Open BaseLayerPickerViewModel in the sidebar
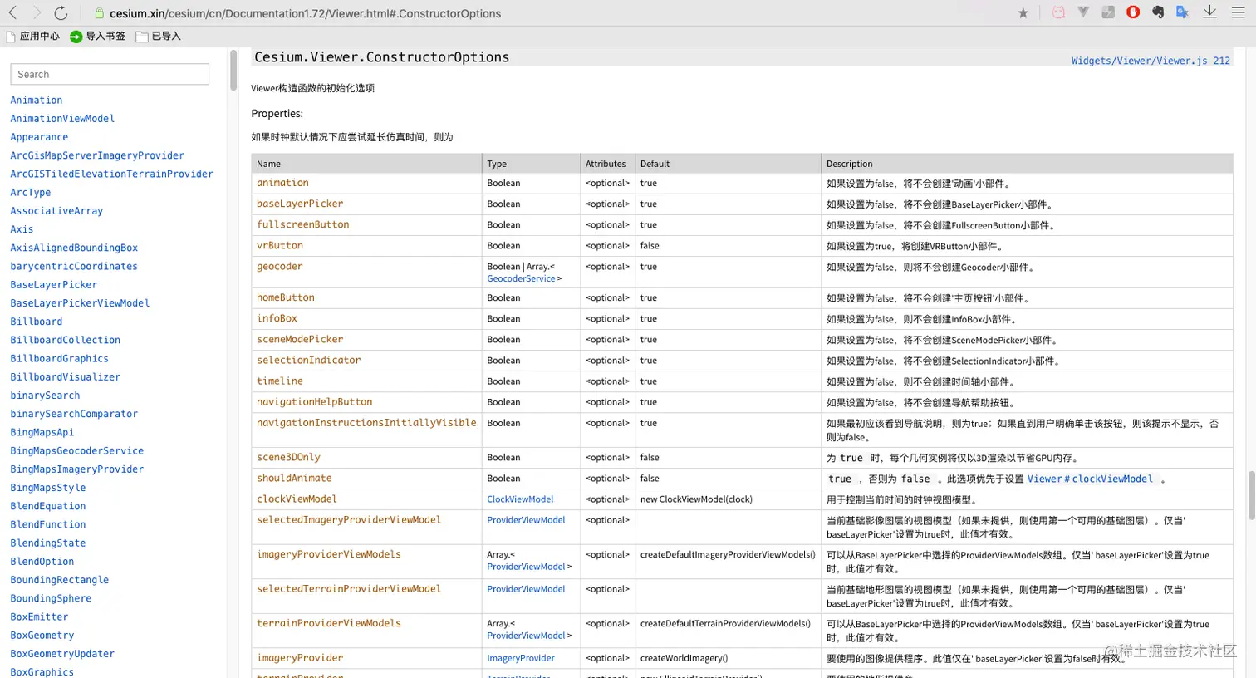The width and height of the screenshot is (1256, 678). 80,303
